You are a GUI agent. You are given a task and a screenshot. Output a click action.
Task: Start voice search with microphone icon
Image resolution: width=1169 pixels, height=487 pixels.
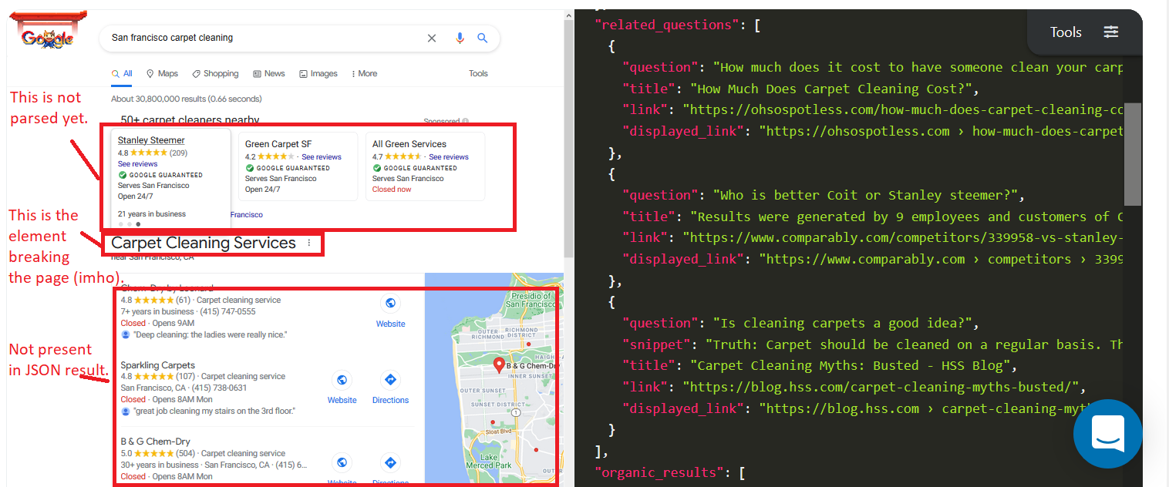pos(460,38)
